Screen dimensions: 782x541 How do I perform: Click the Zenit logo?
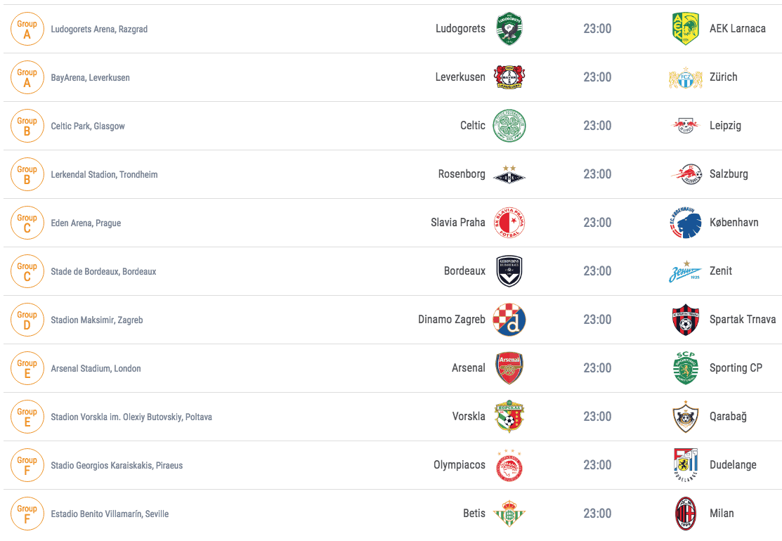685,271
